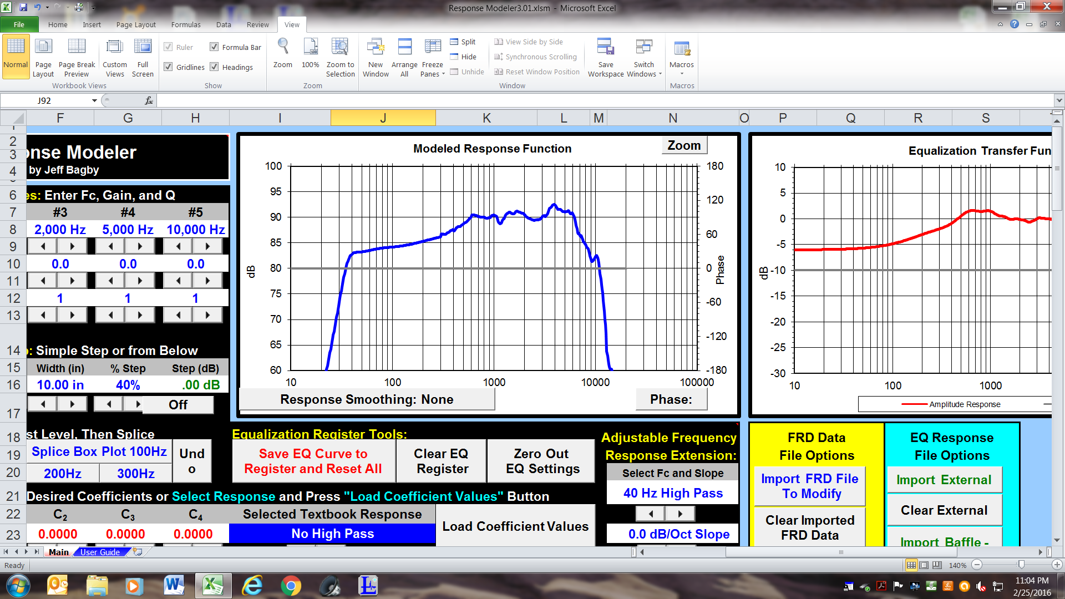This screenshot has width=1065, height=599.
Task: Open the Home ribbon tab
Action: [x=58, y=24]
